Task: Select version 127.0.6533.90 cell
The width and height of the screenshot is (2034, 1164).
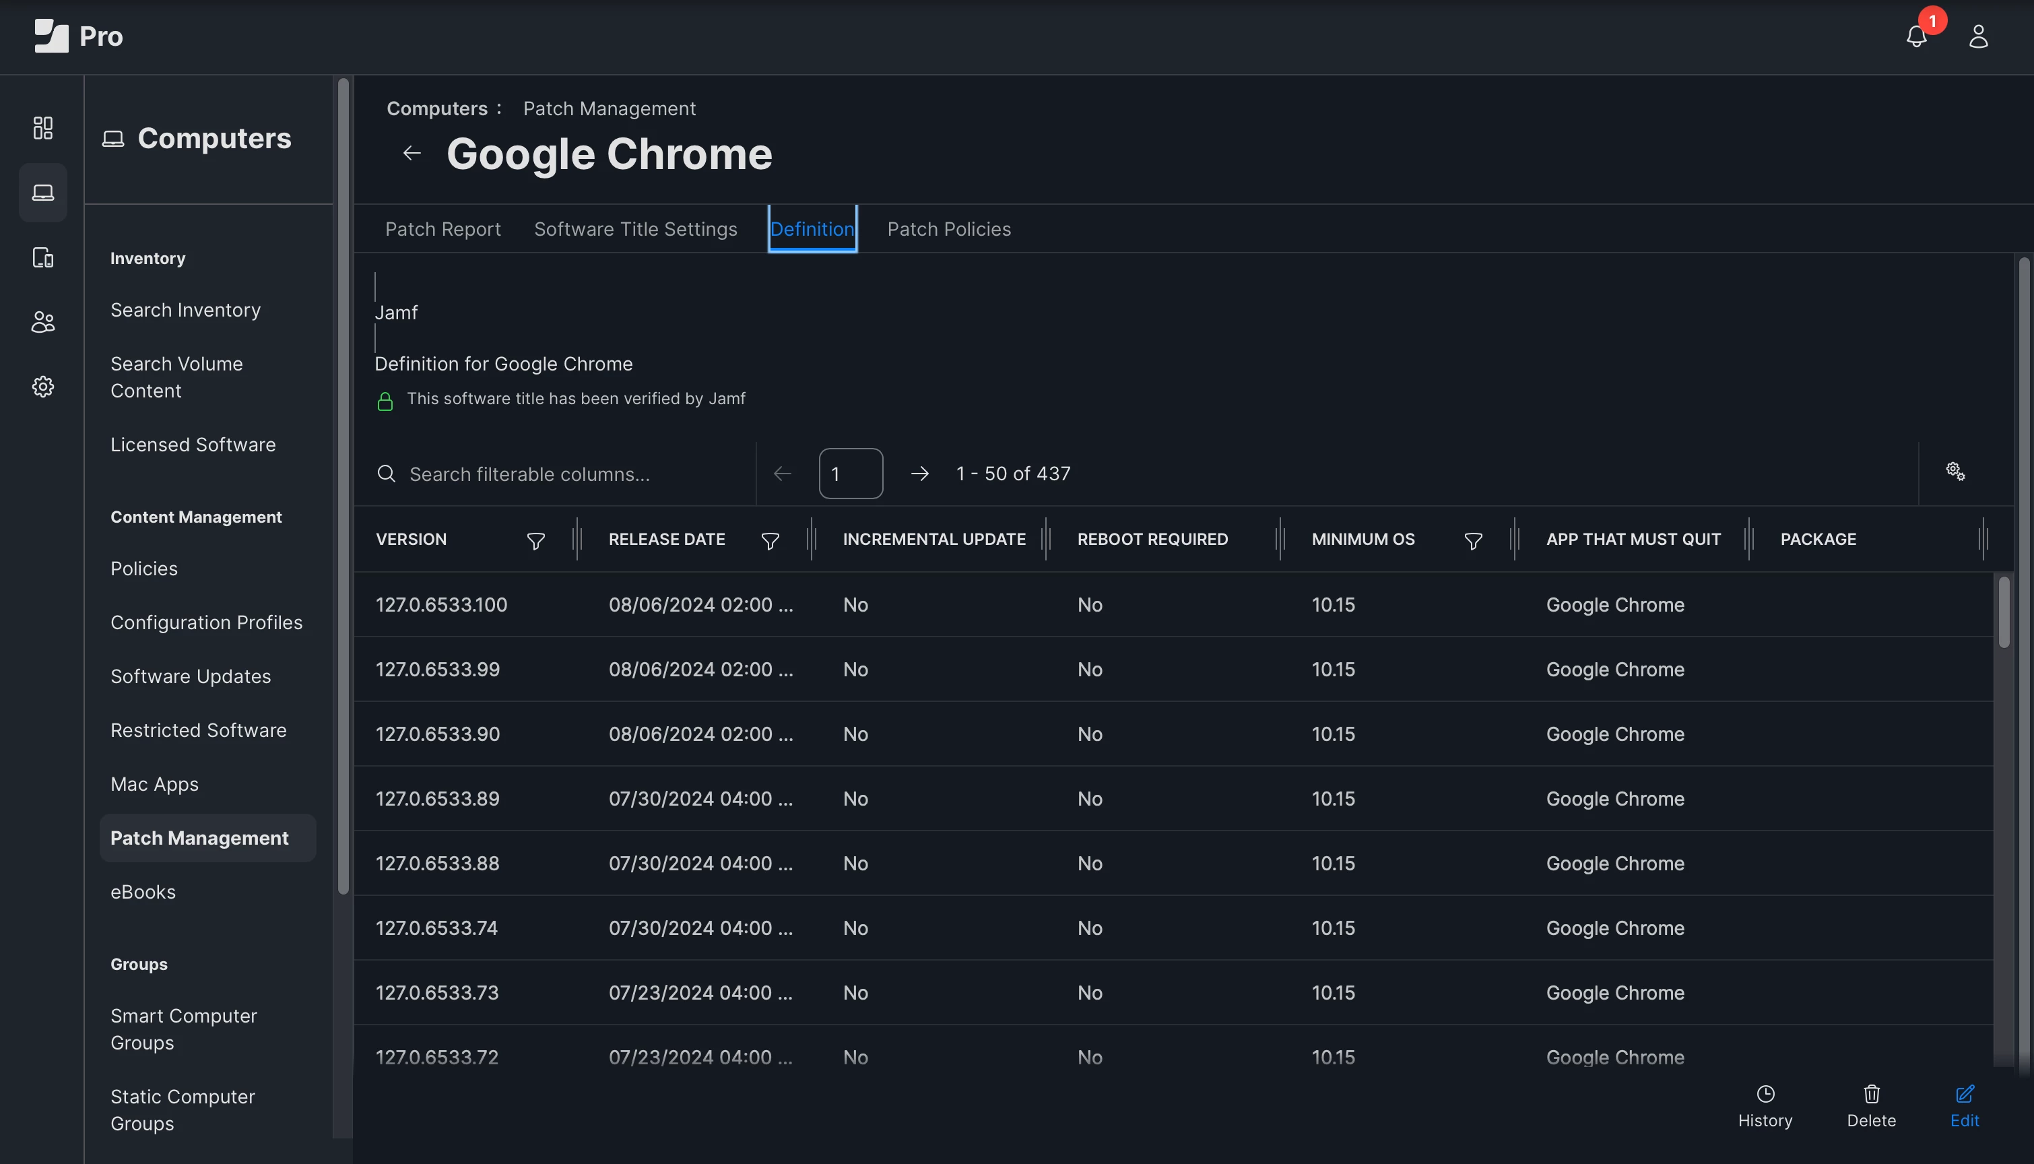Action: pyautogui.click(x=437, y=735)
